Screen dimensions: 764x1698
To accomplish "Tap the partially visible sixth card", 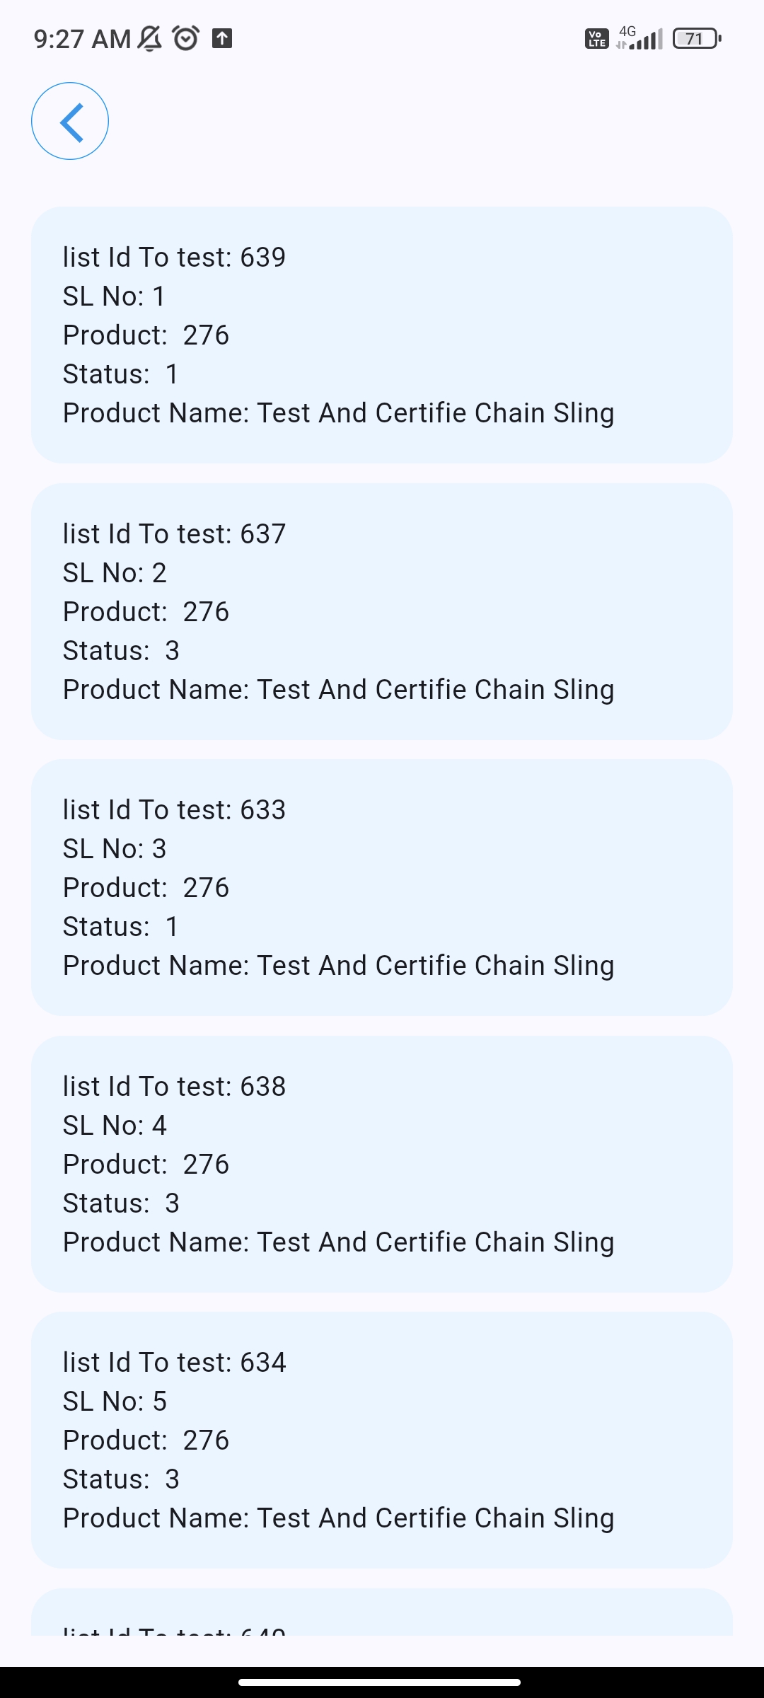I will click(382, 1617).
